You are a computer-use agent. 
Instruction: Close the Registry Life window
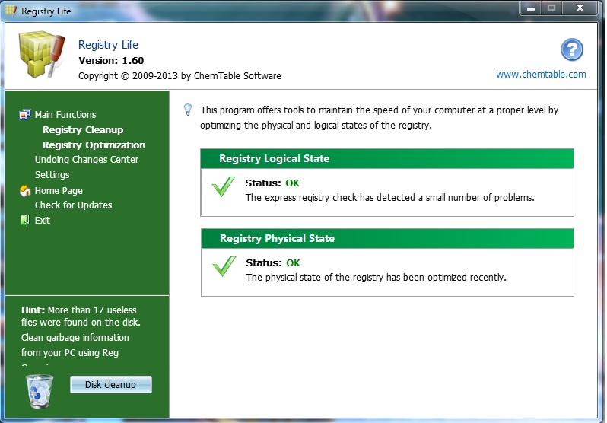[x=580, y=8]
